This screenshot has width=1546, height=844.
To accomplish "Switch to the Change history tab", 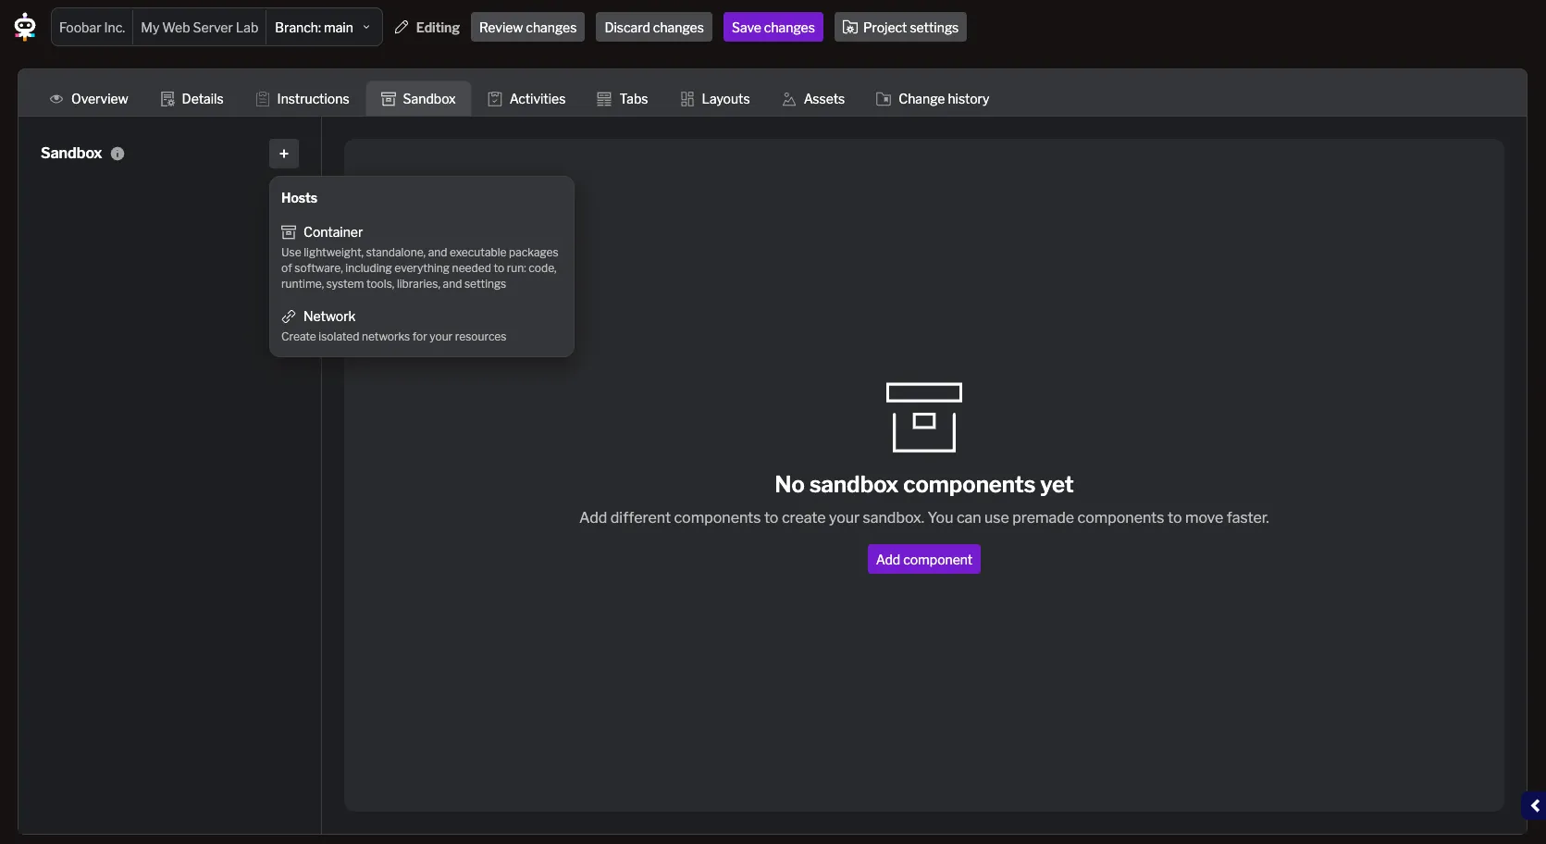I will pyautogui.click(x=932, y=99).
